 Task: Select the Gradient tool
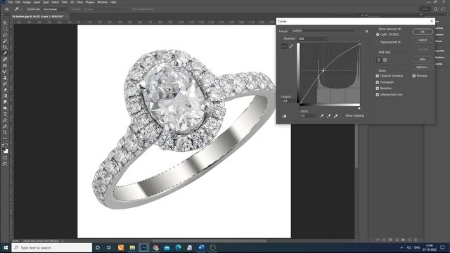coord(5,96)
